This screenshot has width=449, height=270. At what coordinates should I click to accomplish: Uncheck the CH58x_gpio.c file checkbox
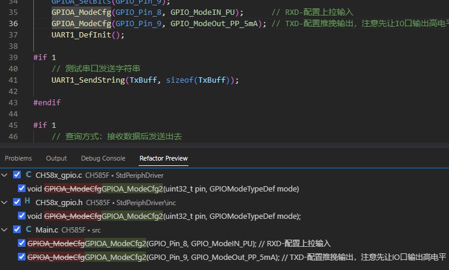[x=17, y=175]
